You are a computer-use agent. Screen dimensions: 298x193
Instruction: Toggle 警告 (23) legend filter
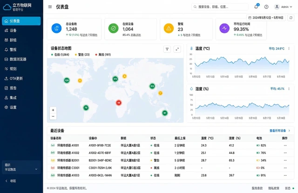[82, 55]
